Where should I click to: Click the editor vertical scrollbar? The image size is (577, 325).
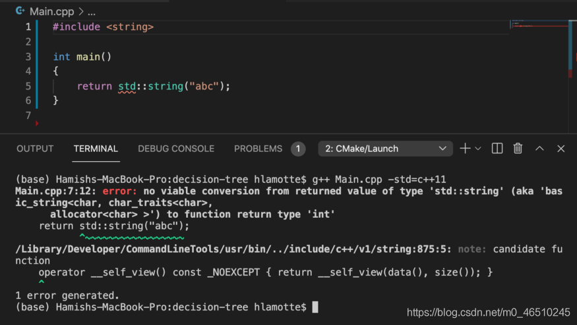click(x=570, y=46)
